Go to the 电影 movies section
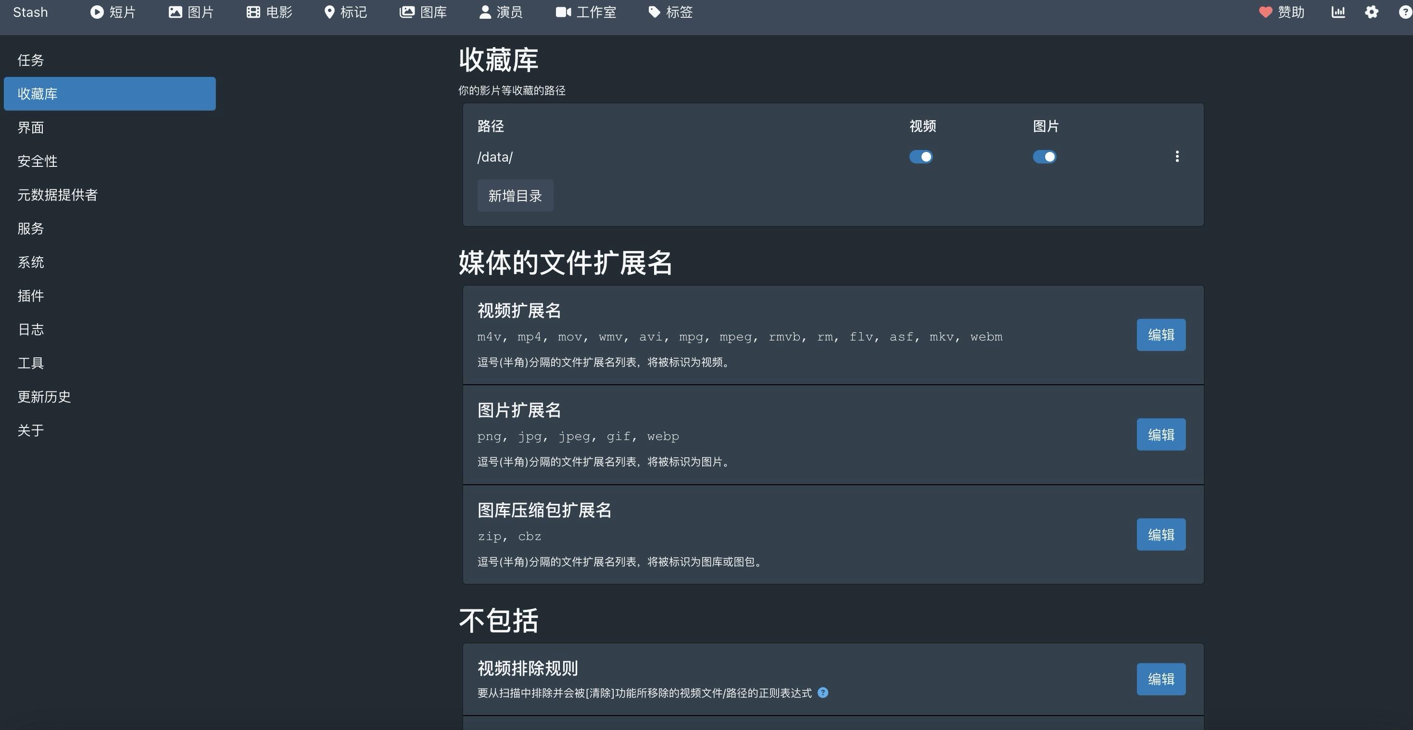 [269, 12]
